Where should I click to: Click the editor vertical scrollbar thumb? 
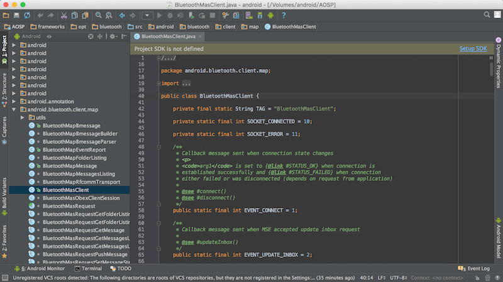click(491, 69)
